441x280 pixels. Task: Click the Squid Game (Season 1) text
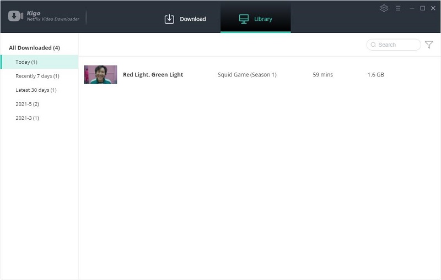click(247, 75)
